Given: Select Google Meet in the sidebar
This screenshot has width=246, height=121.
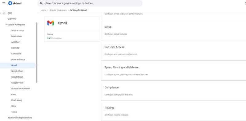Looking at the screenshot, I should pos(17,77).
